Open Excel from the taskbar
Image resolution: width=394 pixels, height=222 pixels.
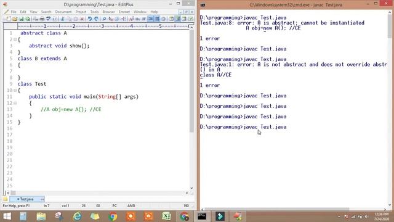pyautogui.click(x=166, y=216)
